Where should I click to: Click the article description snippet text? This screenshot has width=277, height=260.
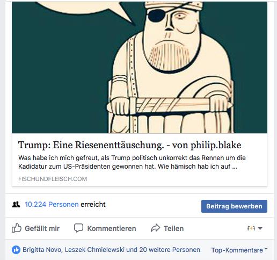coord(132,162)
